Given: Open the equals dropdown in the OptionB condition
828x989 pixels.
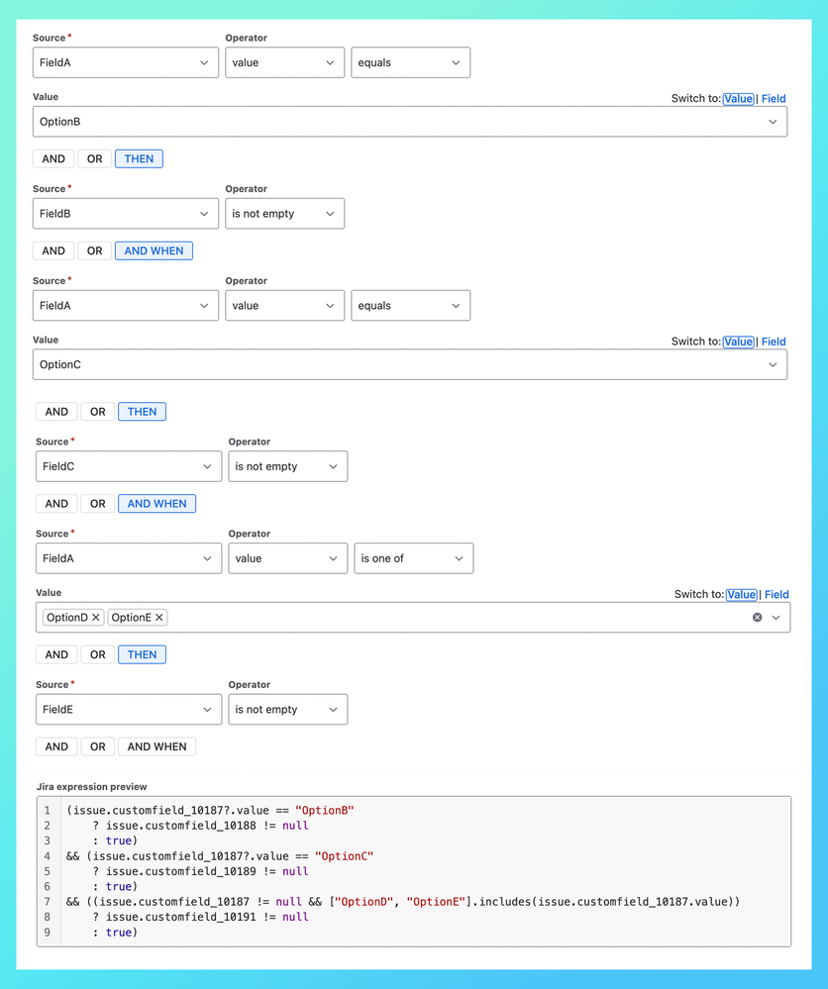Looking at the screenshot, I should (x=411, y=63).
